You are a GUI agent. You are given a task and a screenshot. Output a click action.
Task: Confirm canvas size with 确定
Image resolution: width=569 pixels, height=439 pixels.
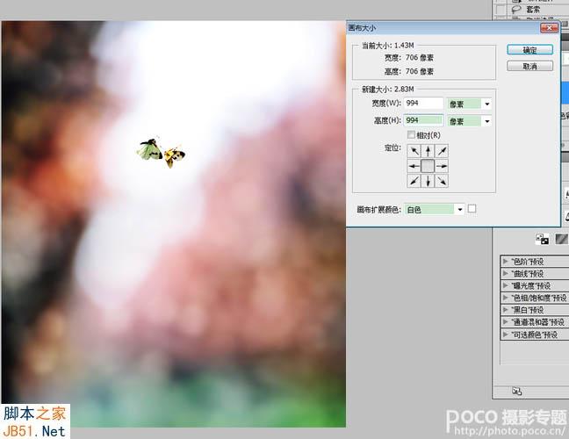point(529,50)
